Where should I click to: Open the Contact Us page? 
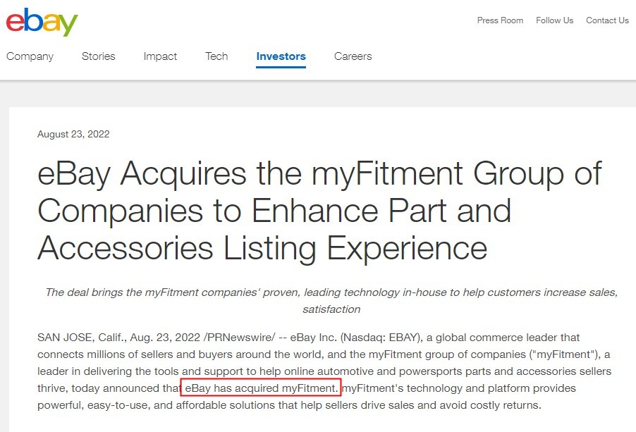tap(606, 20)
